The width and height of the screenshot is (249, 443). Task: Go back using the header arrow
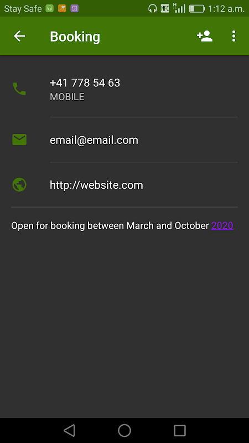(19, 36)
